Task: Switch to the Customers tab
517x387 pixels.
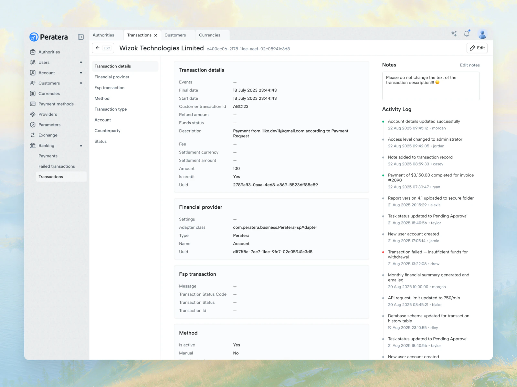Action: [x=175, y=35]
